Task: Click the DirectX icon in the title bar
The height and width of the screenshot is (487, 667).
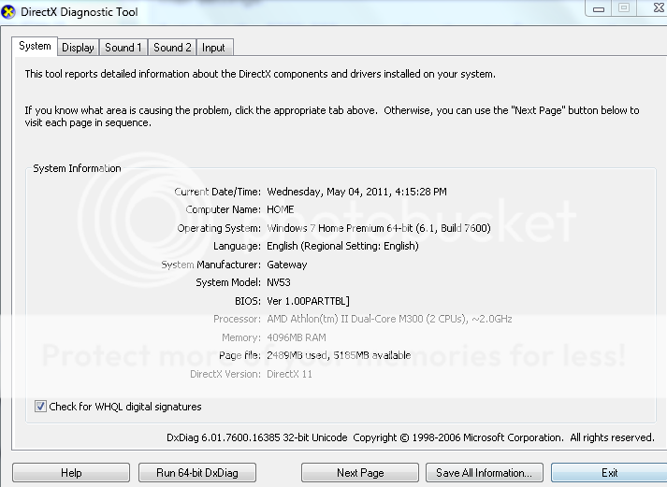Action: 9,11
